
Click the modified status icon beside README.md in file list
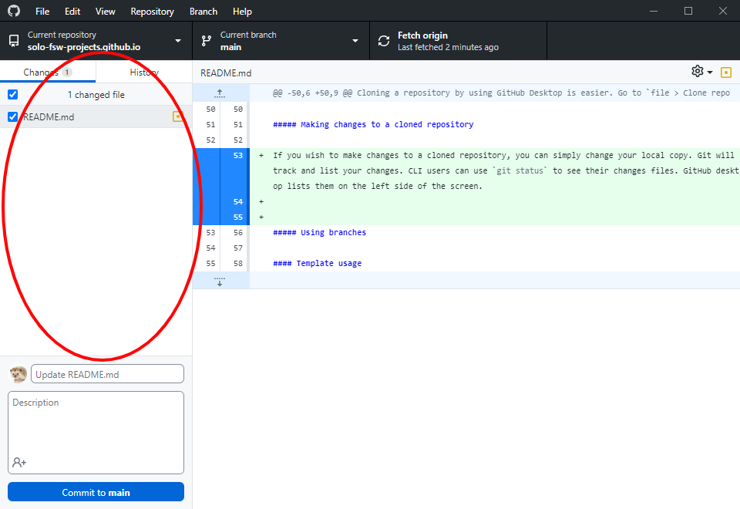pos(178,117)
